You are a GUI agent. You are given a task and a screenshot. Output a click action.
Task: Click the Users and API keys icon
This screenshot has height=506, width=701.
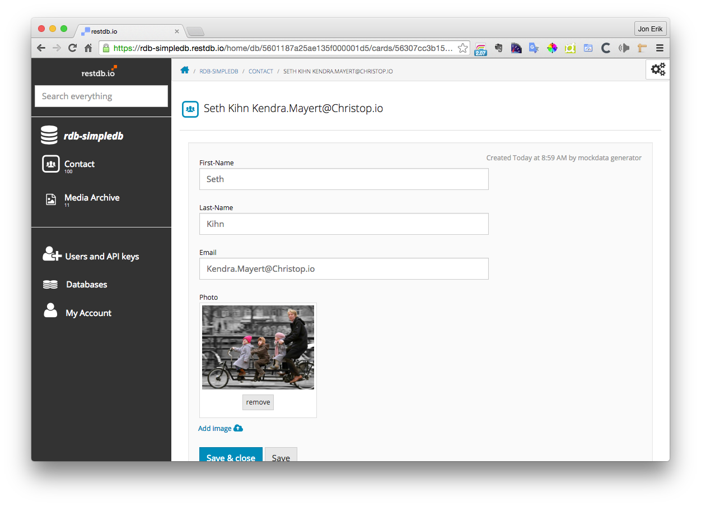[x=52, y=254]
